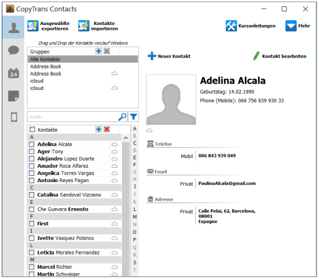Check Antonio Reyes Pagan checkbox
This screenshot has width=319, height=279.
31,180
